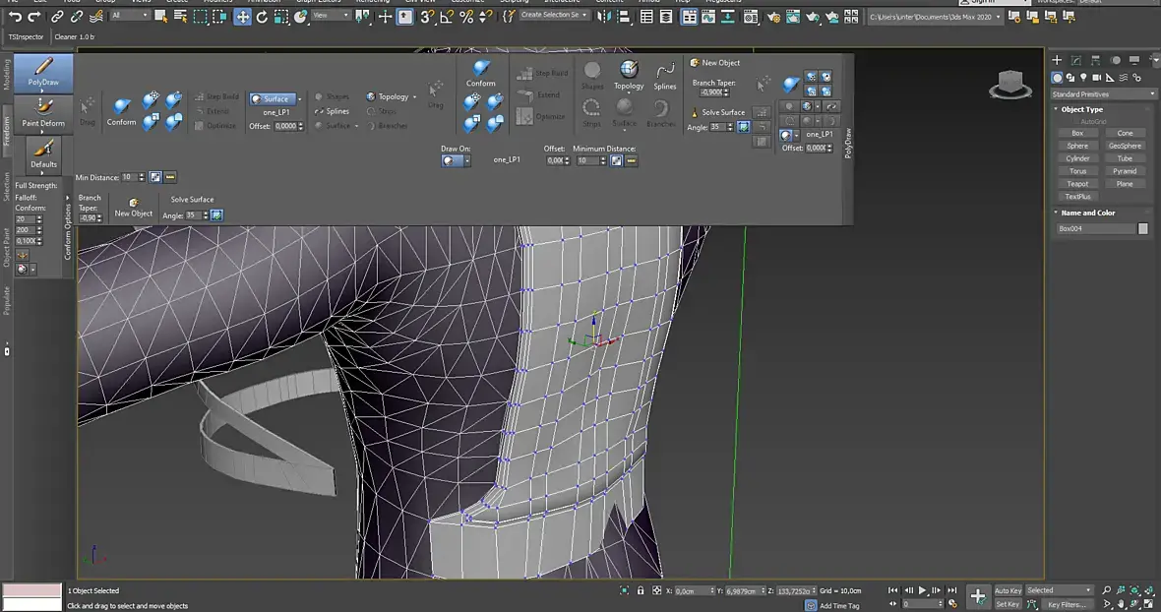The height and width of the screenshot is (612, 1161).
Task: Click the Mirror tool icon
Action: pos(604,17)
